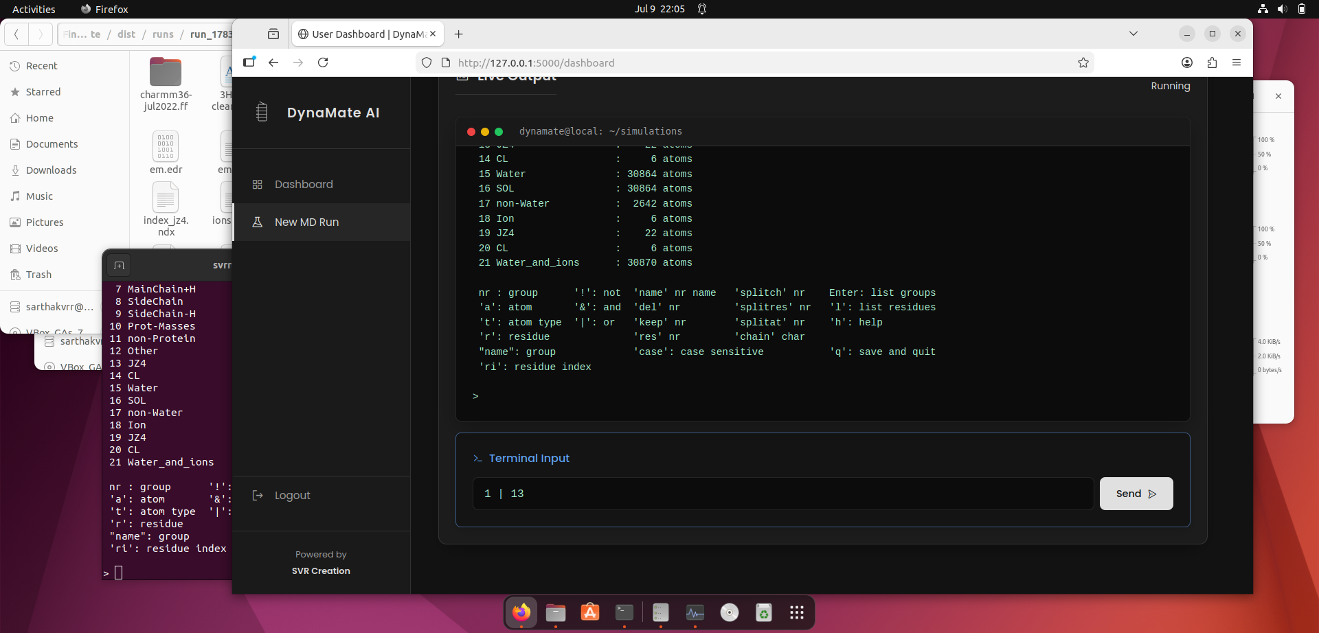Close the window behind Firefox on the right
The image size is (1319, 633).
pos(1278,96)
